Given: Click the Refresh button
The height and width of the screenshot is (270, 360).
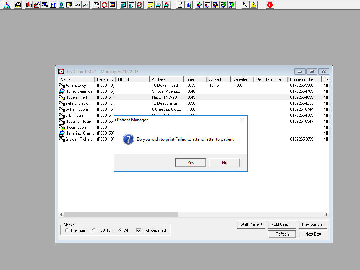Looking at the screenshot, I should 282,234.
